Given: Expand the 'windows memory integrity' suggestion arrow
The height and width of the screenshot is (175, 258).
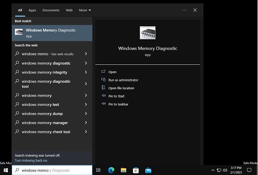Looking at the screenshot, I should (x=86, y=72).
